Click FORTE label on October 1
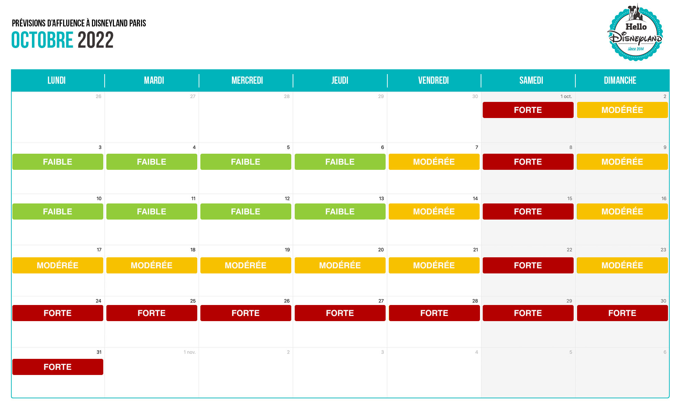Image resolution: width=680 pixels, height=411 pixels. coord(528,110)
